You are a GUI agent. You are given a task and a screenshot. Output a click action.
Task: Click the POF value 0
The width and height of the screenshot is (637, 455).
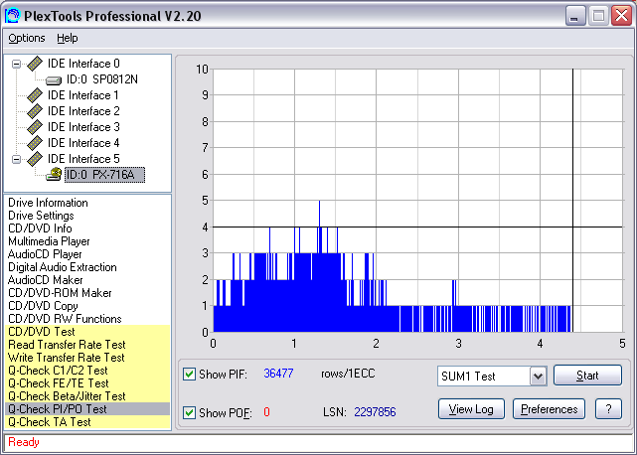pyautogui.click(x=266, y=412)
